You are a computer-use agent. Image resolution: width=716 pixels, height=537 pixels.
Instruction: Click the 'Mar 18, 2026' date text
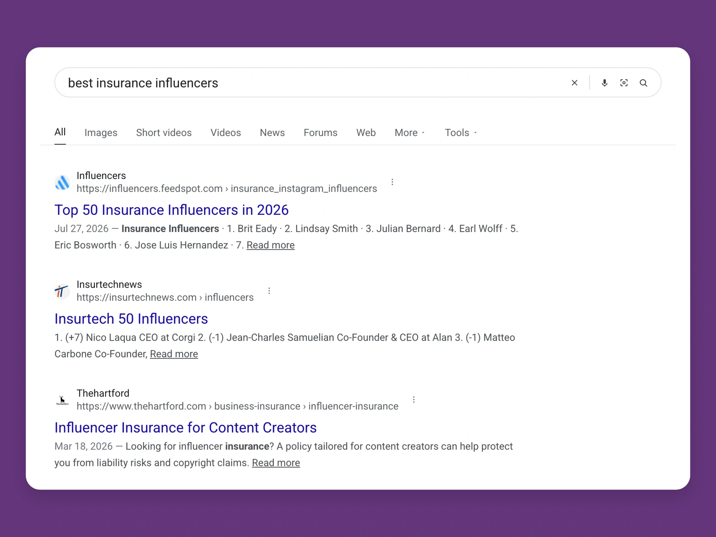point(84,446)
